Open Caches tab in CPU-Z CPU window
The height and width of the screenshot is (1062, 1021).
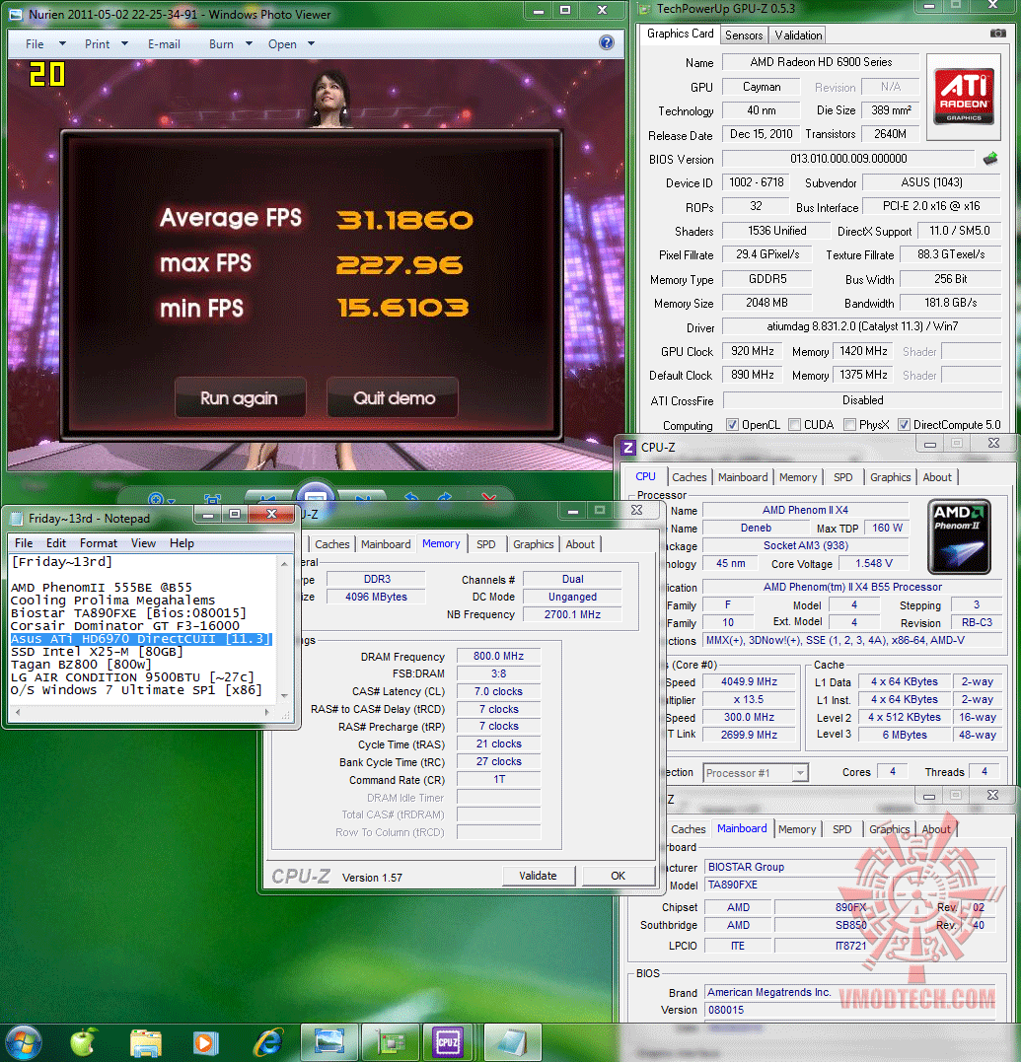pos(689,477)
